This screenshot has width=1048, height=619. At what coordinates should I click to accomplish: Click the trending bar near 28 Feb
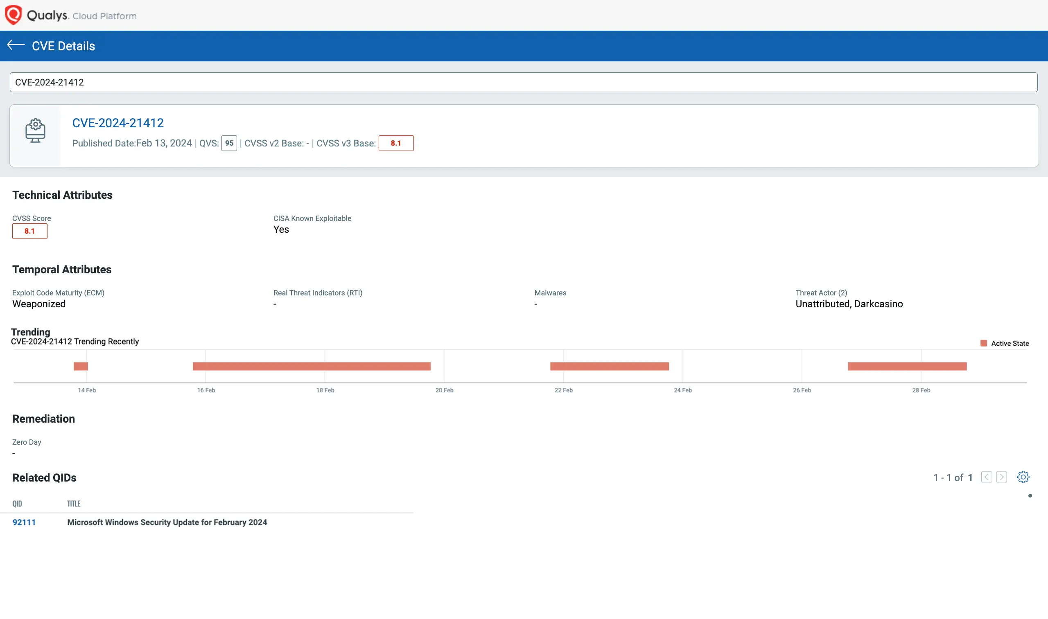[907, 366]
